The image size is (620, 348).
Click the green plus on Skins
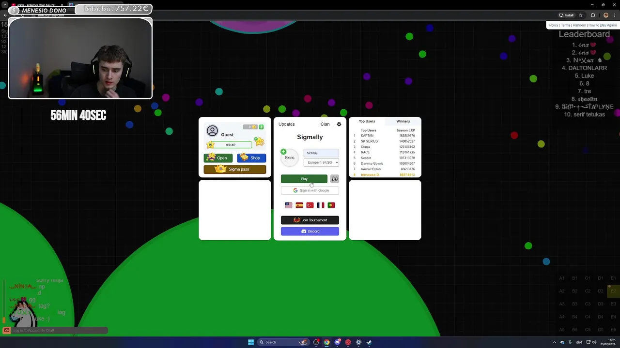[x=283, y=152]
